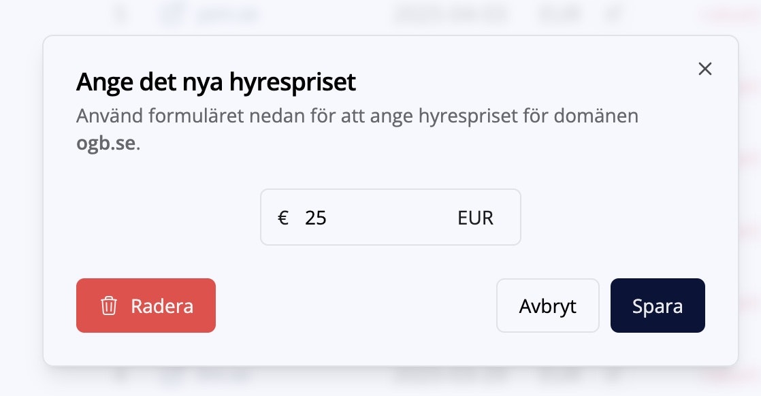Click the bold domain name ogb.se
The height and width of the screenshot is (396, 761).
coord(106,145)
